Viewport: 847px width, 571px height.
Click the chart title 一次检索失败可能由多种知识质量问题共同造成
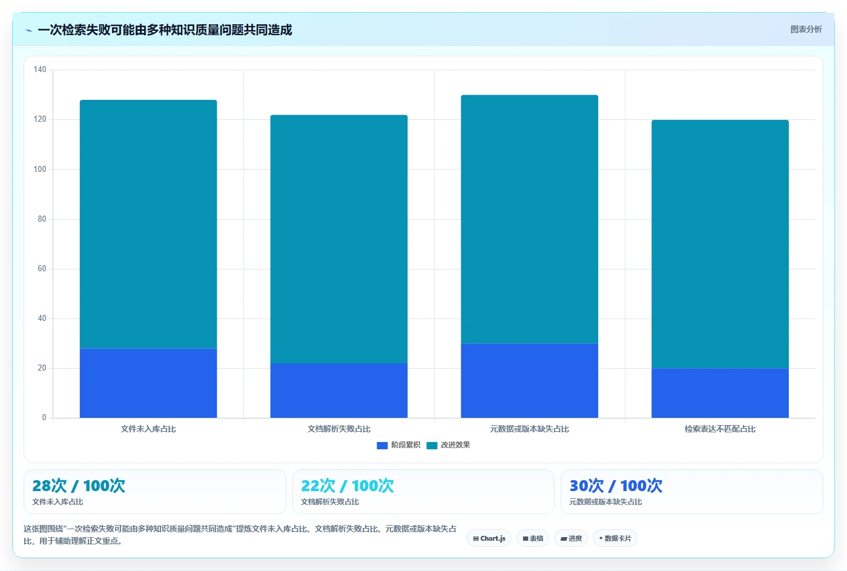(165, 30)
